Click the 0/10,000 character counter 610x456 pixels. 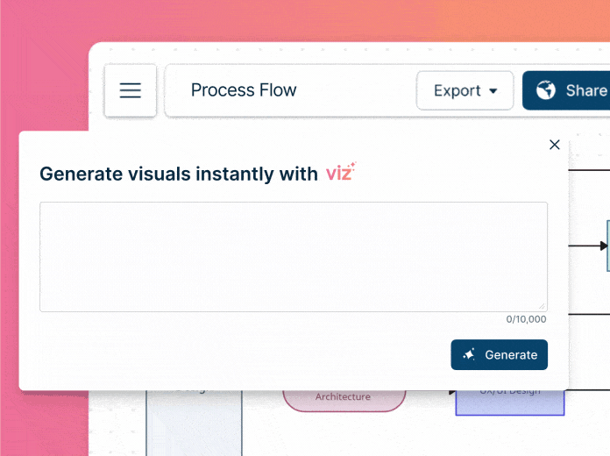tap(527, 320)
